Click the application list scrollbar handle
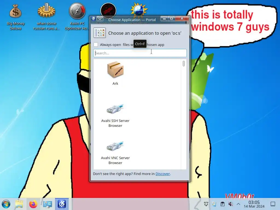Screen dimensions: 280x210 [x=184, y=63]
